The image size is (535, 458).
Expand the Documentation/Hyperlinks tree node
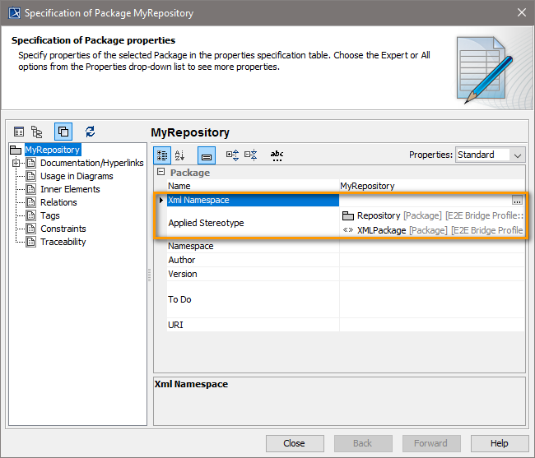(16, 163)
